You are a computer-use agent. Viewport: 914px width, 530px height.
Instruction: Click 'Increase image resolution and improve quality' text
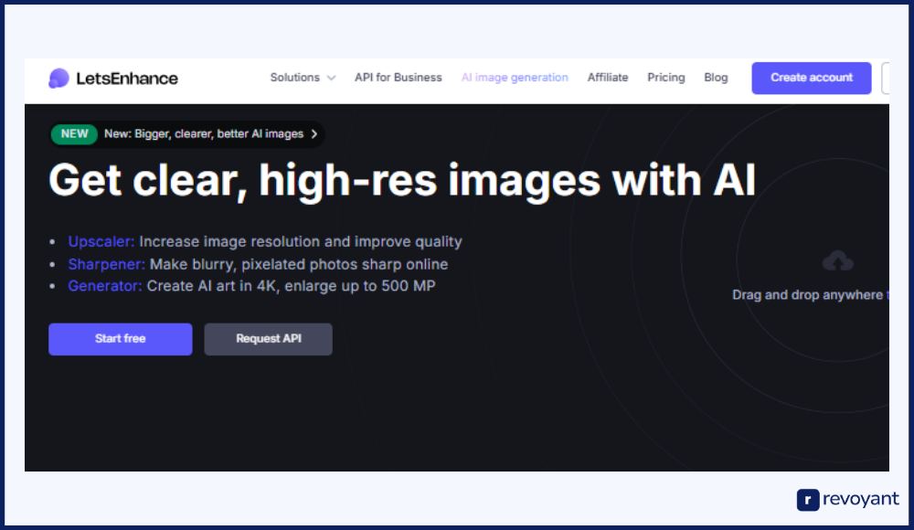tap(300, 241)
